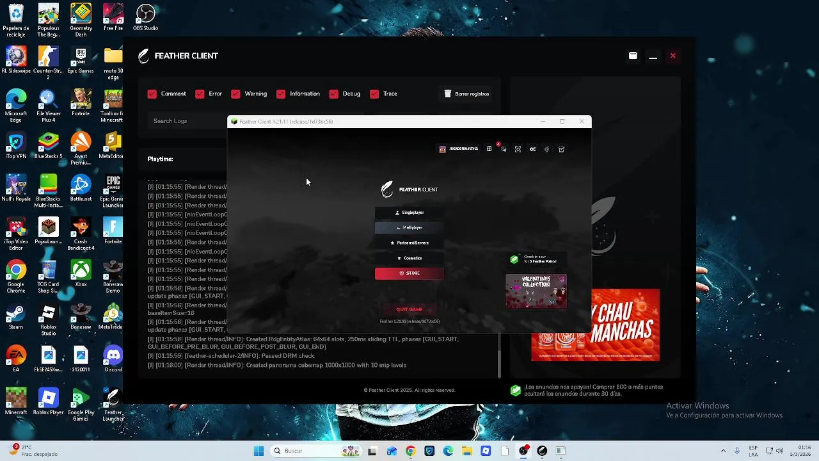Click the Created panorama cubemap log line
This screenshot has width=819, height=461.
(x=277, y=365)
